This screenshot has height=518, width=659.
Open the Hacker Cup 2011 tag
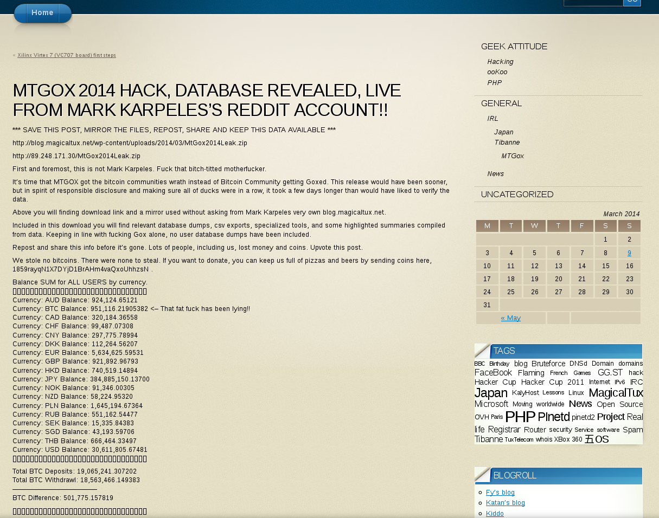(x=553, y=382)
